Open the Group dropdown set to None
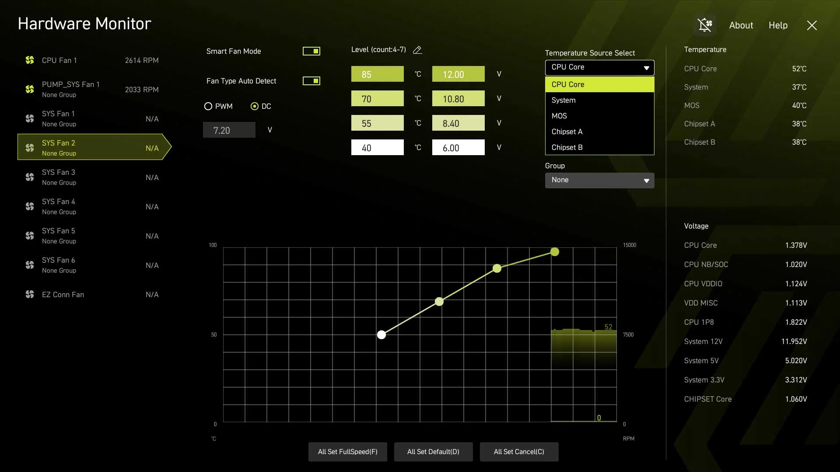 [x=599, y=180]
